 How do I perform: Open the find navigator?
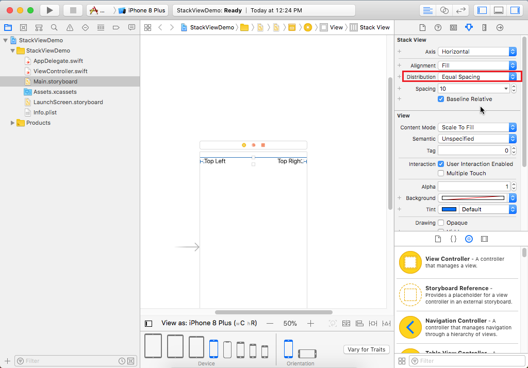tap(54, 28)
